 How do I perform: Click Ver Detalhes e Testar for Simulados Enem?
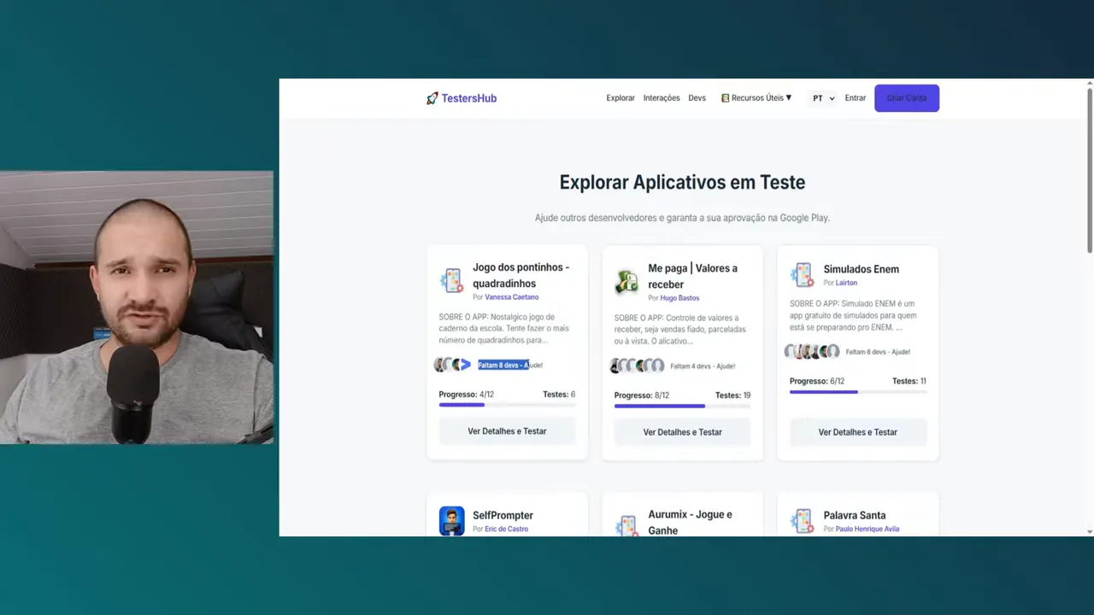pos(858,432)
